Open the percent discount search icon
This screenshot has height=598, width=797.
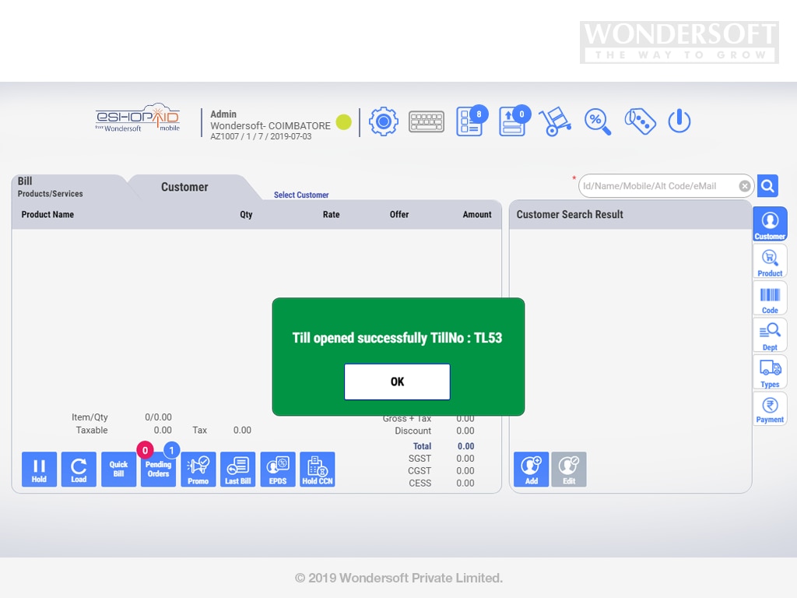[x=597, y=121]
